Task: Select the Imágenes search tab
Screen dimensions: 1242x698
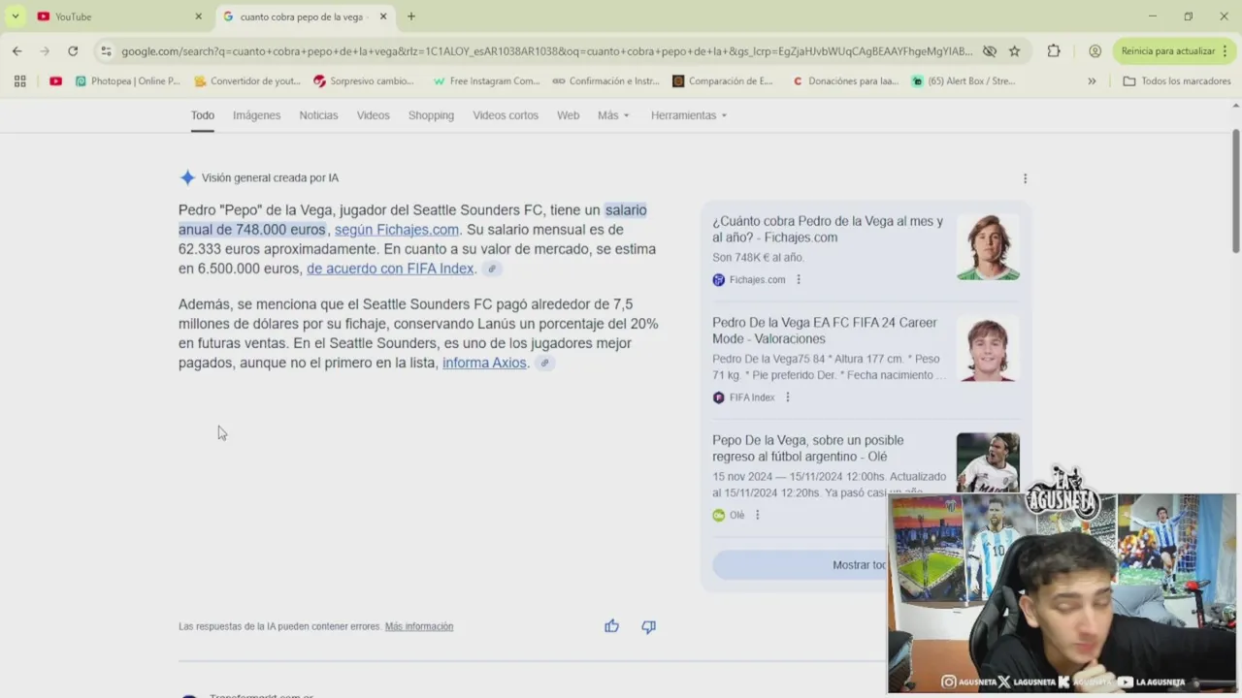Action: (256, 115)
